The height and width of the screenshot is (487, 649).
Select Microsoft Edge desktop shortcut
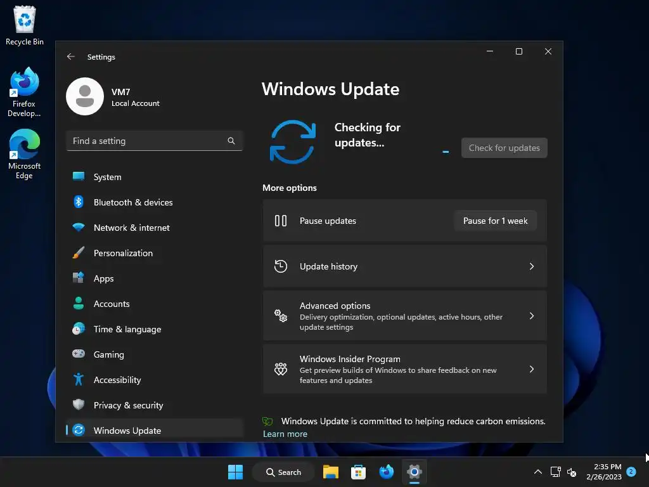coord(25,154)
